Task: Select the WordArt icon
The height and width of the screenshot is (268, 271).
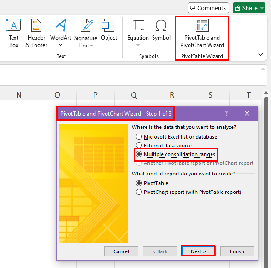Action: 61,26
